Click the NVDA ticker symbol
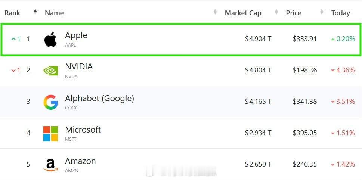The image size is (362, 180). (x=71, y=77)
